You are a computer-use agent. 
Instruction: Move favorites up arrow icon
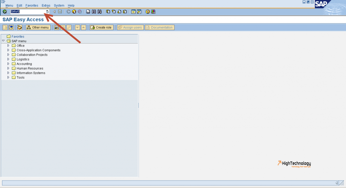[83, 27]
